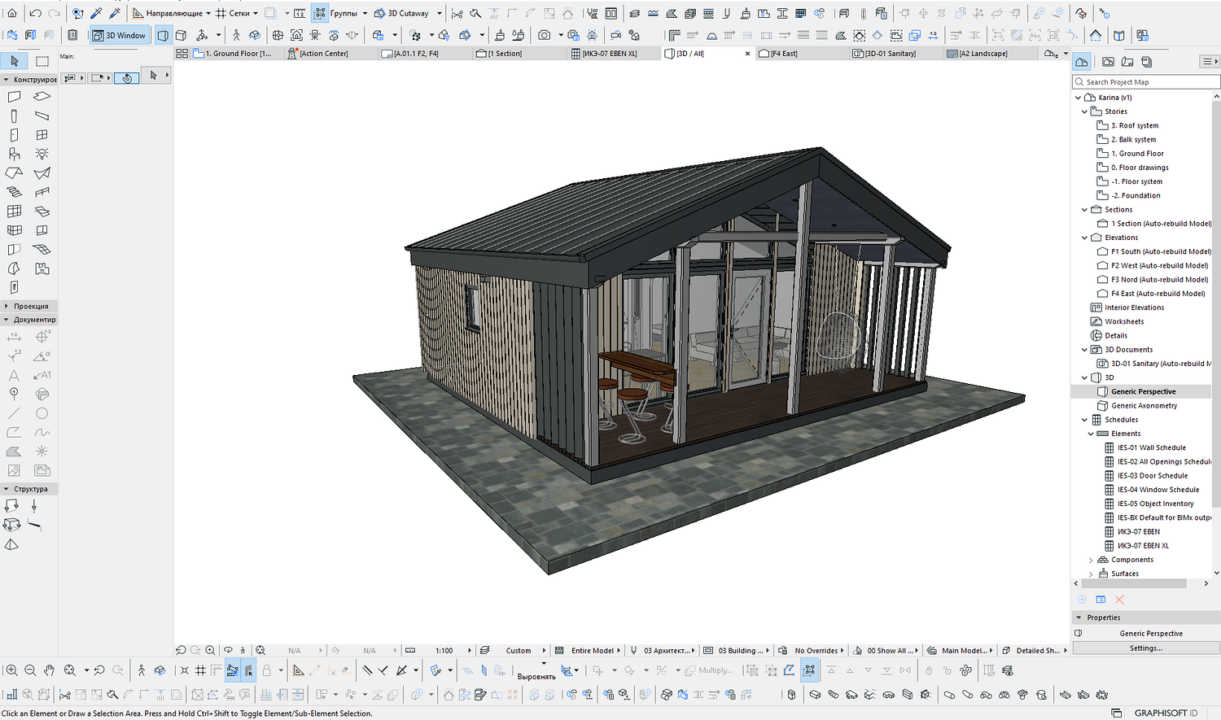The image size is (1221, 720).
Task: Select the Lamp tool
Action: click(42, 154)
